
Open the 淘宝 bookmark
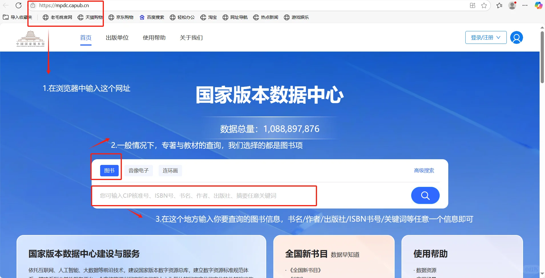pos(209,17)
